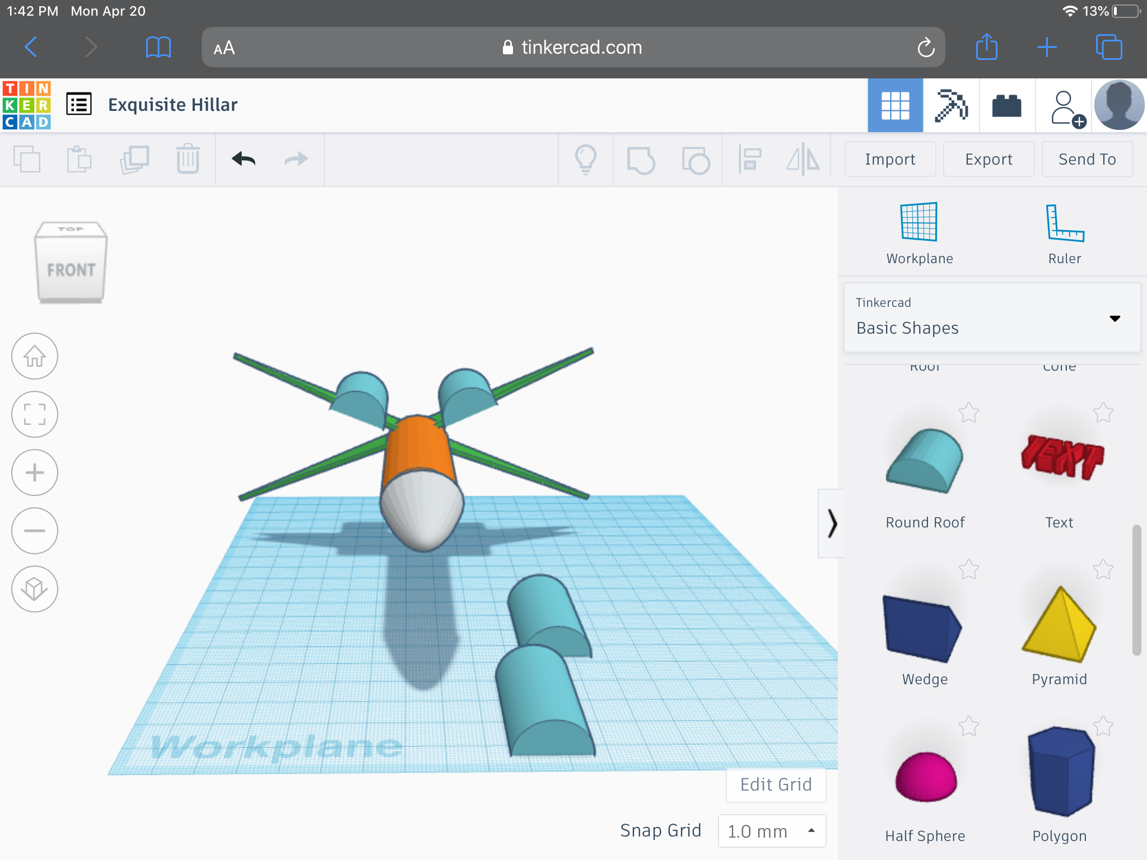Favorite the Text shape star

pyautogui.click(x=1103, y=413)
